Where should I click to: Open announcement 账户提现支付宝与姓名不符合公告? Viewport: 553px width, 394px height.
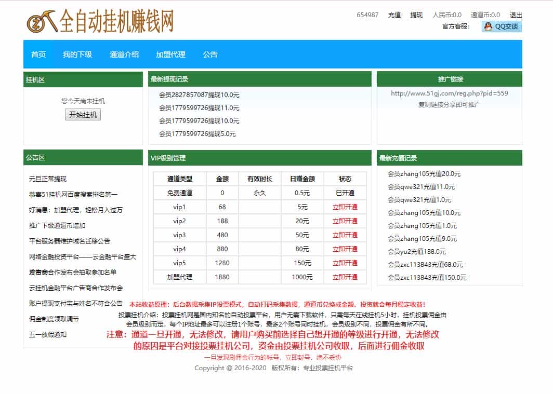(x=76, y=303)
